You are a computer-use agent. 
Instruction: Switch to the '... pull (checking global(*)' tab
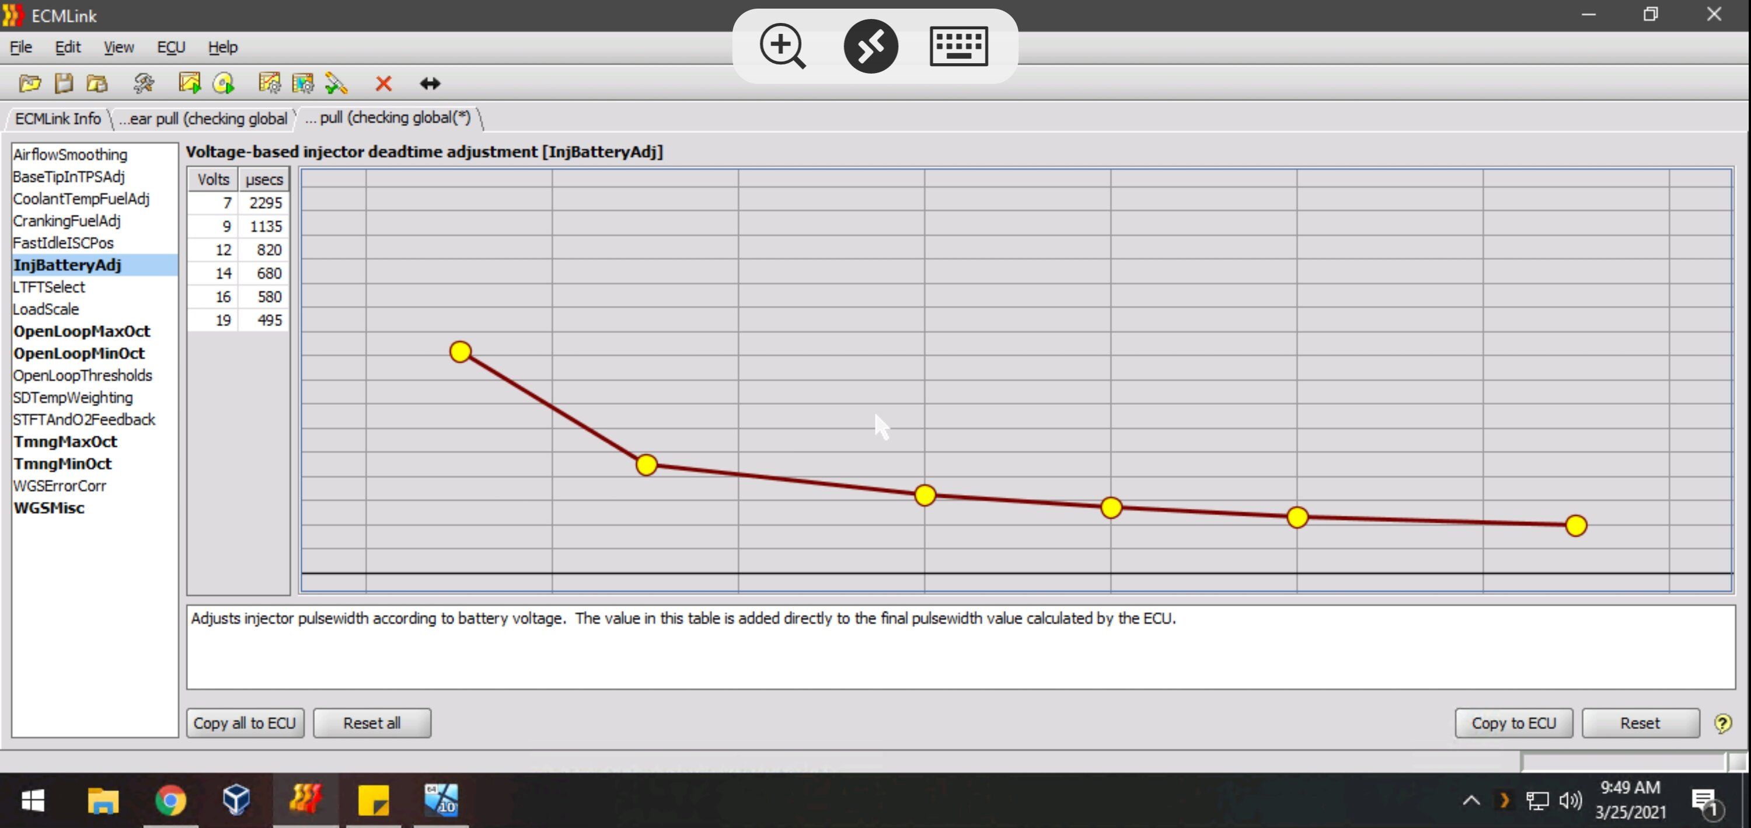(x=388, y=117)
